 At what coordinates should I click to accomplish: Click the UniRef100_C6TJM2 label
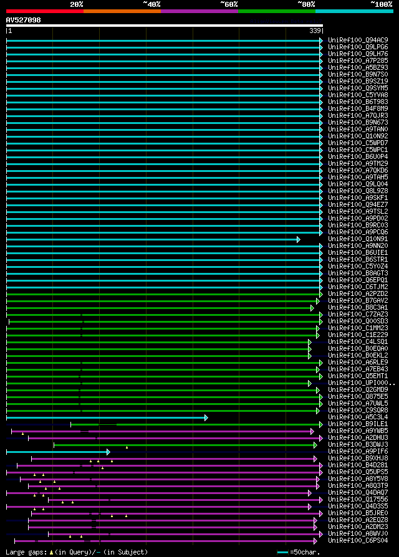(358, 287)
